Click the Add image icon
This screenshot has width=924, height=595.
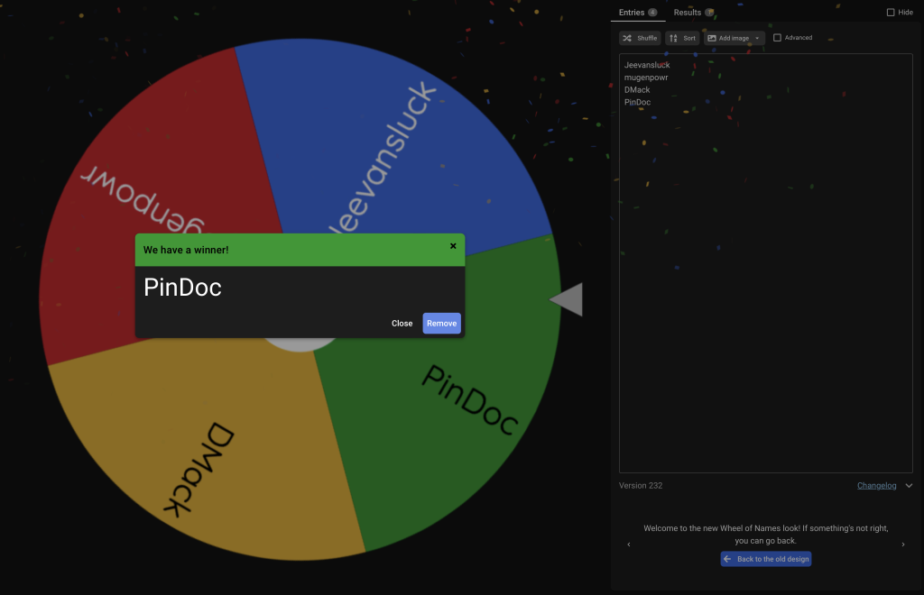(x=712, y=38)
